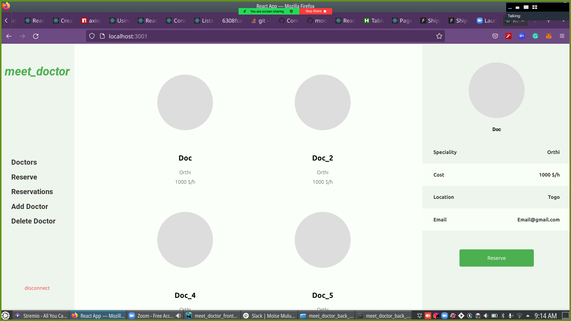Click the Save to Pocket icon
The width and height of the screenshot is (571, 321).
[x=495, y=36]
